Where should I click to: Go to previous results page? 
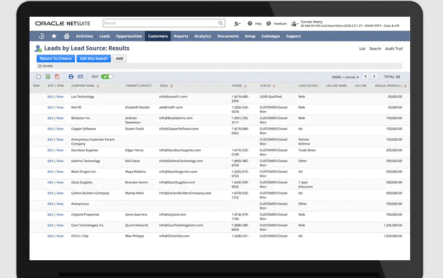coord(366,76)
